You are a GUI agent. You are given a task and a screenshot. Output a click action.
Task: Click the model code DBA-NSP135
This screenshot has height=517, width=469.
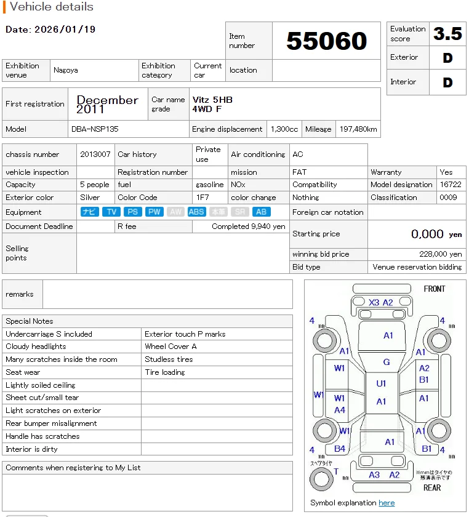pyautogui.click(x=95, y=129)
